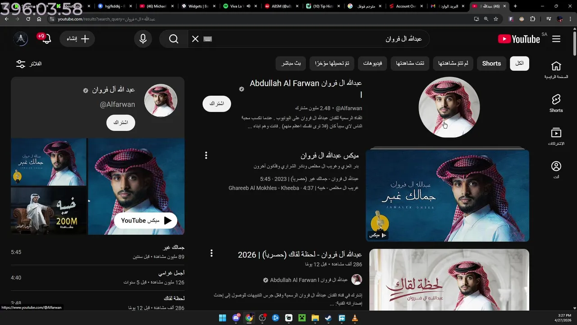This screenshot has width=577, height=325.
Task: Play the ميكس YouTube button on side panel
Action: pos(146,221)
